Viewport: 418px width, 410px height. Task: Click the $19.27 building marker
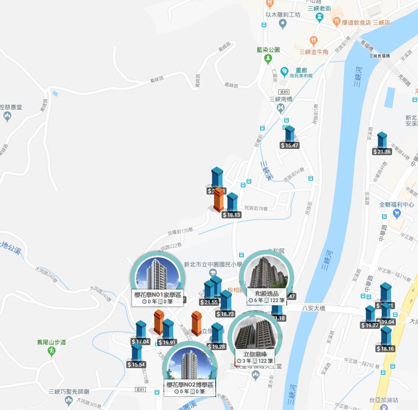click(x=370, y=317)
